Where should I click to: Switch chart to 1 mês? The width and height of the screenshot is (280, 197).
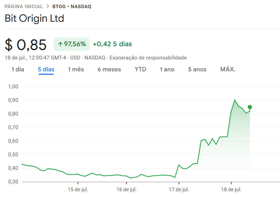click(x=76, y=69)
